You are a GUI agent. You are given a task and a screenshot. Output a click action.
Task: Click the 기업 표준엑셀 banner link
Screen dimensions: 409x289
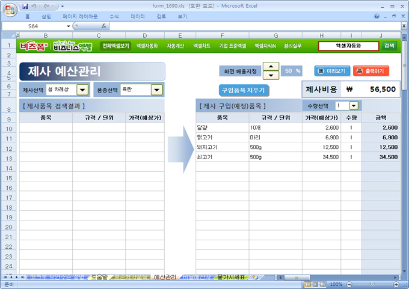[x=232, y=46]
